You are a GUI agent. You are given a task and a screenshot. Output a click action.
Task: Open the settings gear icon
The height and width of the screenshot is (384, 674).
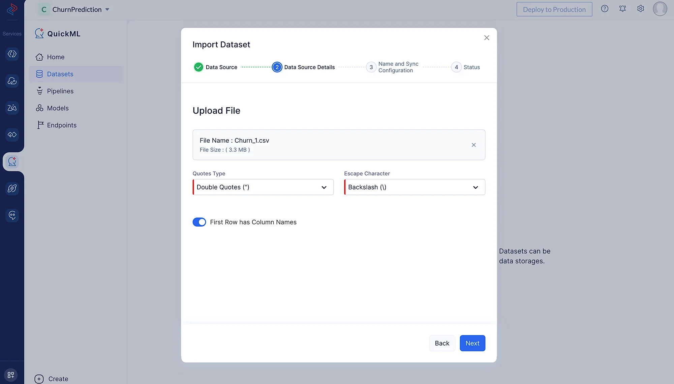pyautogui.click(x=641, y=9)
